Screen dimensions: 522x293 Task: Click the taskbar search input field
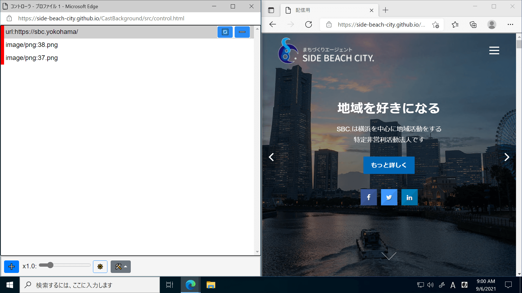click(90, 285)
